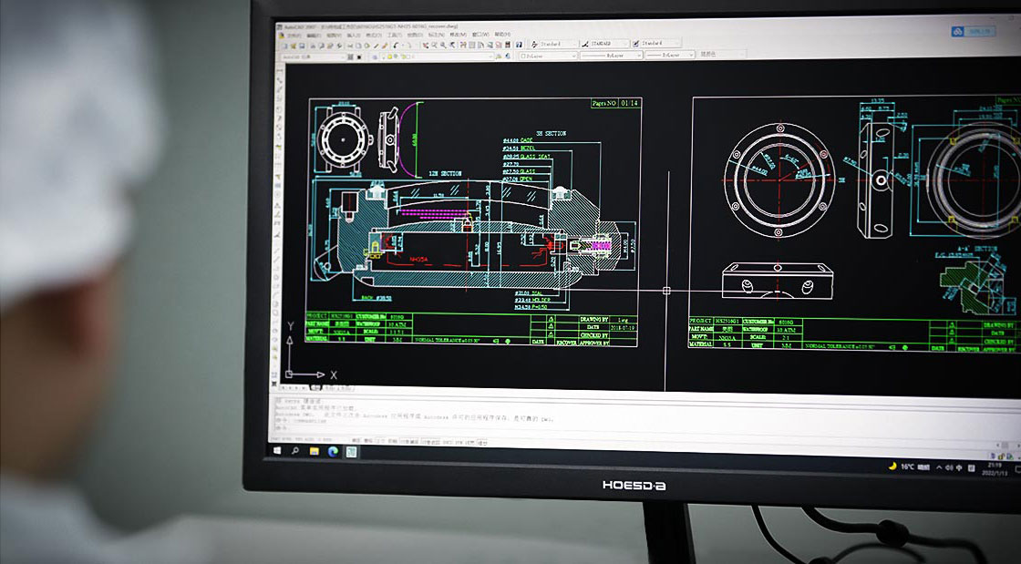This screenshot has height=564, width=1021.
Task: Click the Plot Preview icon
Action: (x=322, y=46)
